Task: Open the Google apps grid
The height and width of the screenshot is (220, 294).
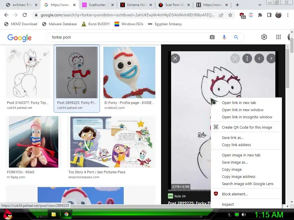Action: tap(278, 37)
